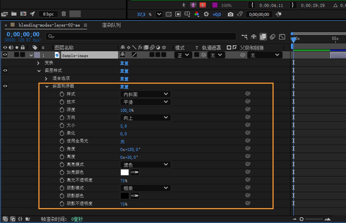Open the 阴影模式 相乘 dropdown
Viewport: 346px width, 223px height.
145,188
